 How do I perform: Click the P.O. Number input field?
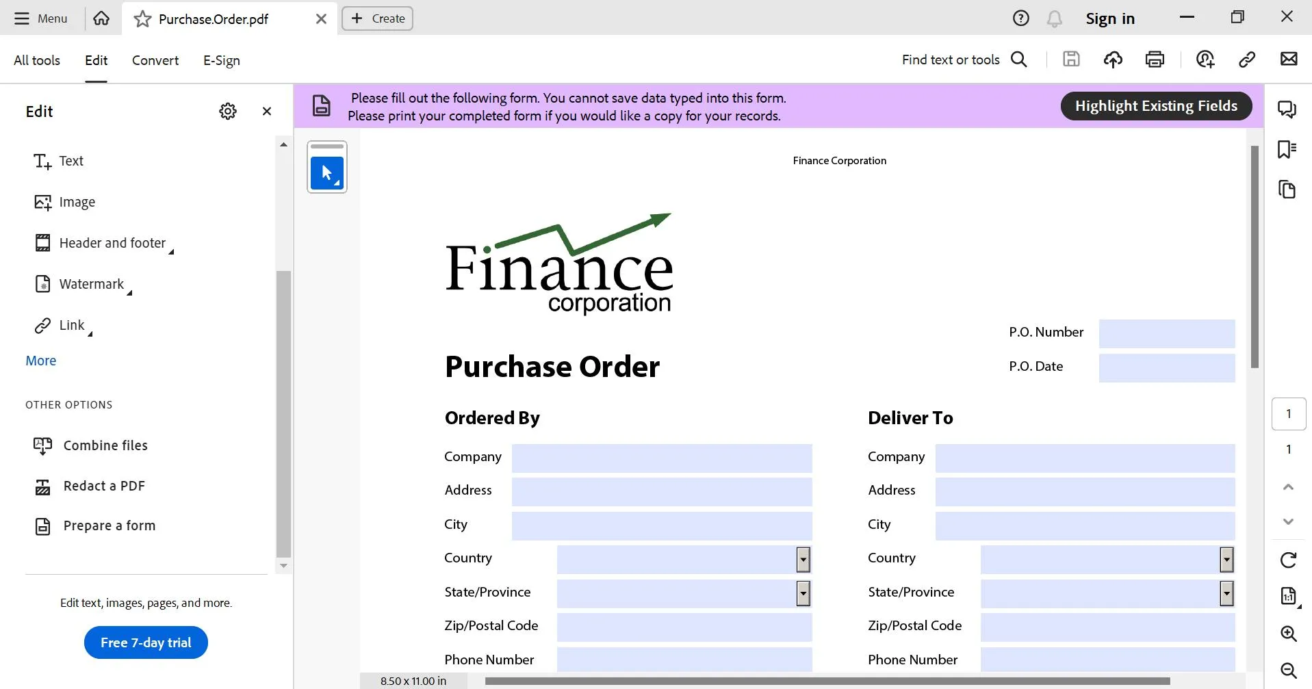[x=1166, y=333]
